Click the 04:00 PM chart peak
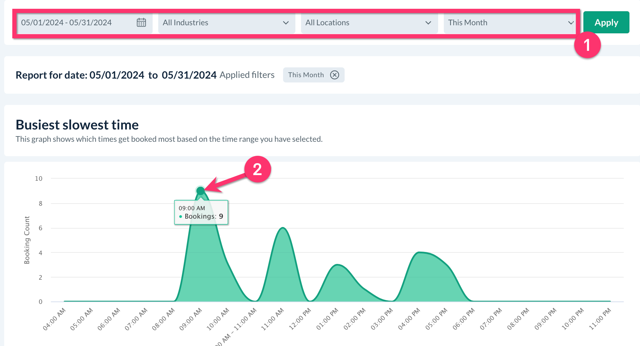This screenshot has height=346, width=640. pyautogui.click(x=419, y=252)
